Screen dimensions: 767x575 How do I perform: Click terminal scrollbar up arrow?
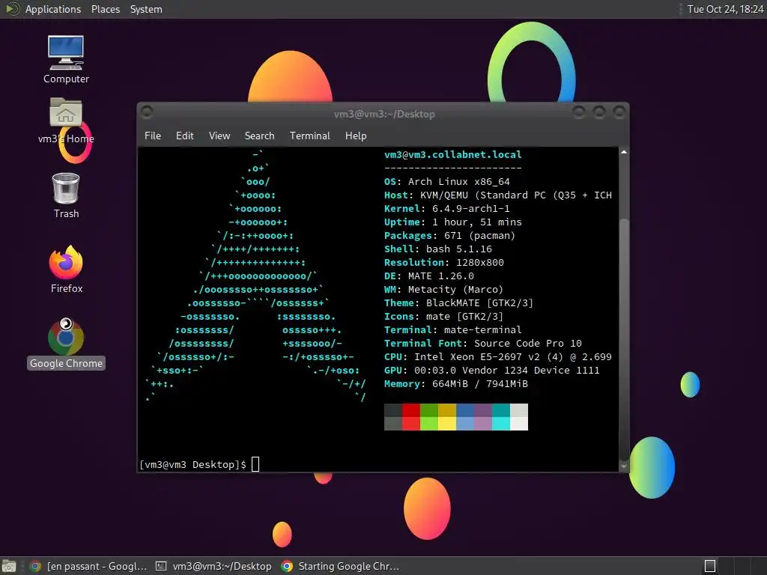tap(624, 153)
